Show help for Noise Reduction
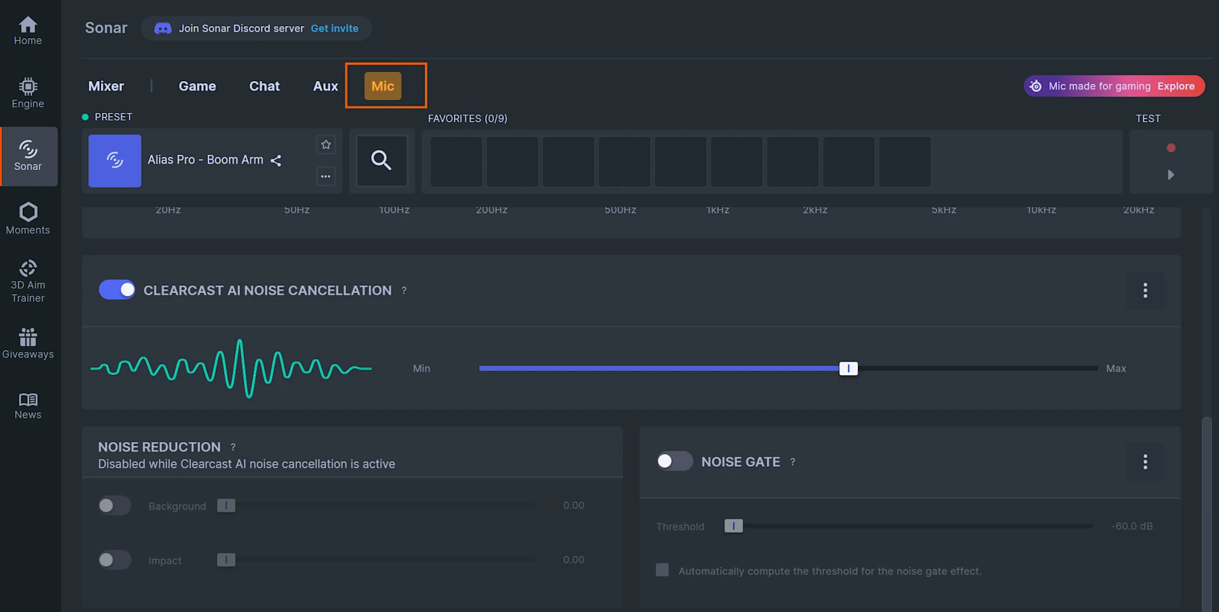Viewport: 1219px width, 612px height. coord(233,447)
